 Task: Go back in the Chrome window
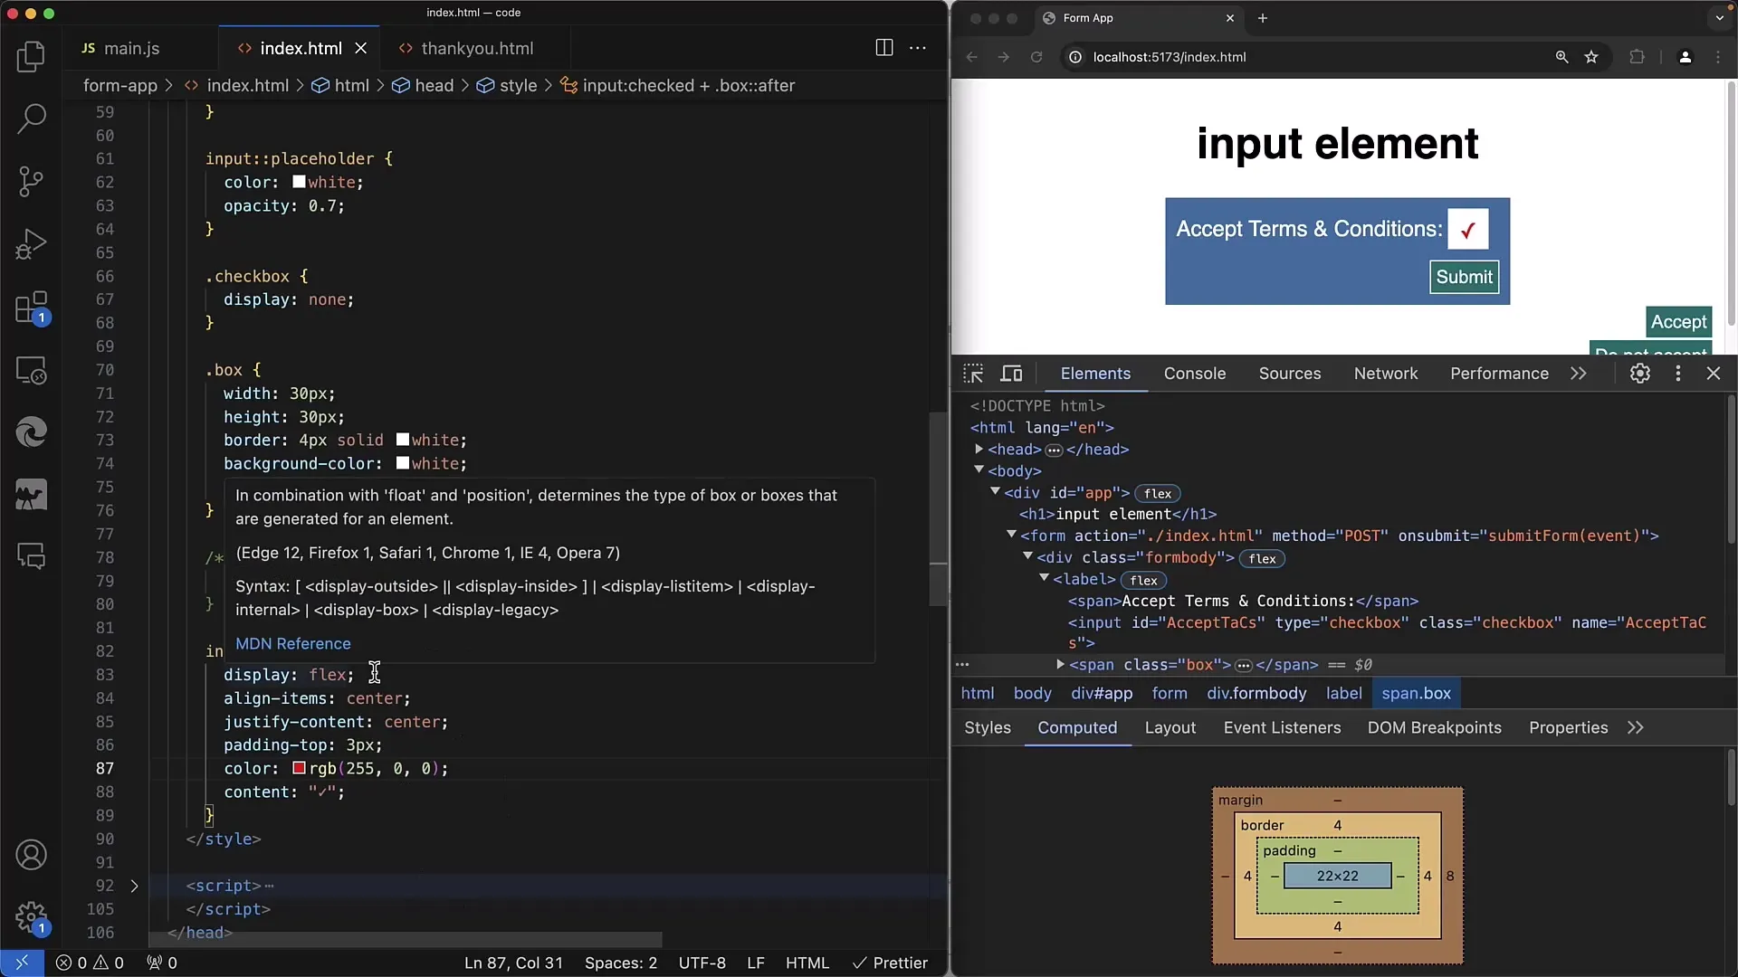pos(972,57)
